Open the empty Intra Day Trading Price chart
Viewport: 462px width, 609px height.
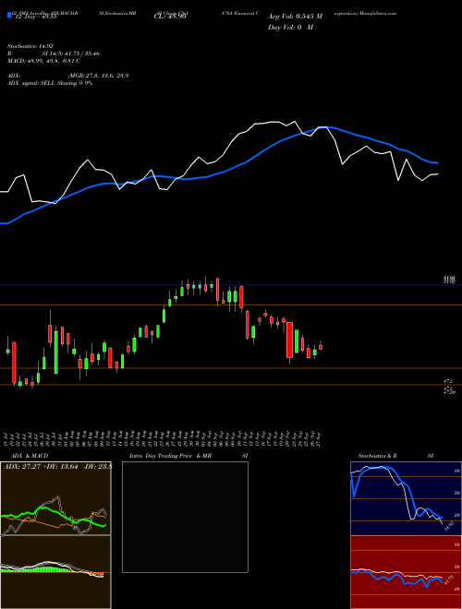pos(185,517)
